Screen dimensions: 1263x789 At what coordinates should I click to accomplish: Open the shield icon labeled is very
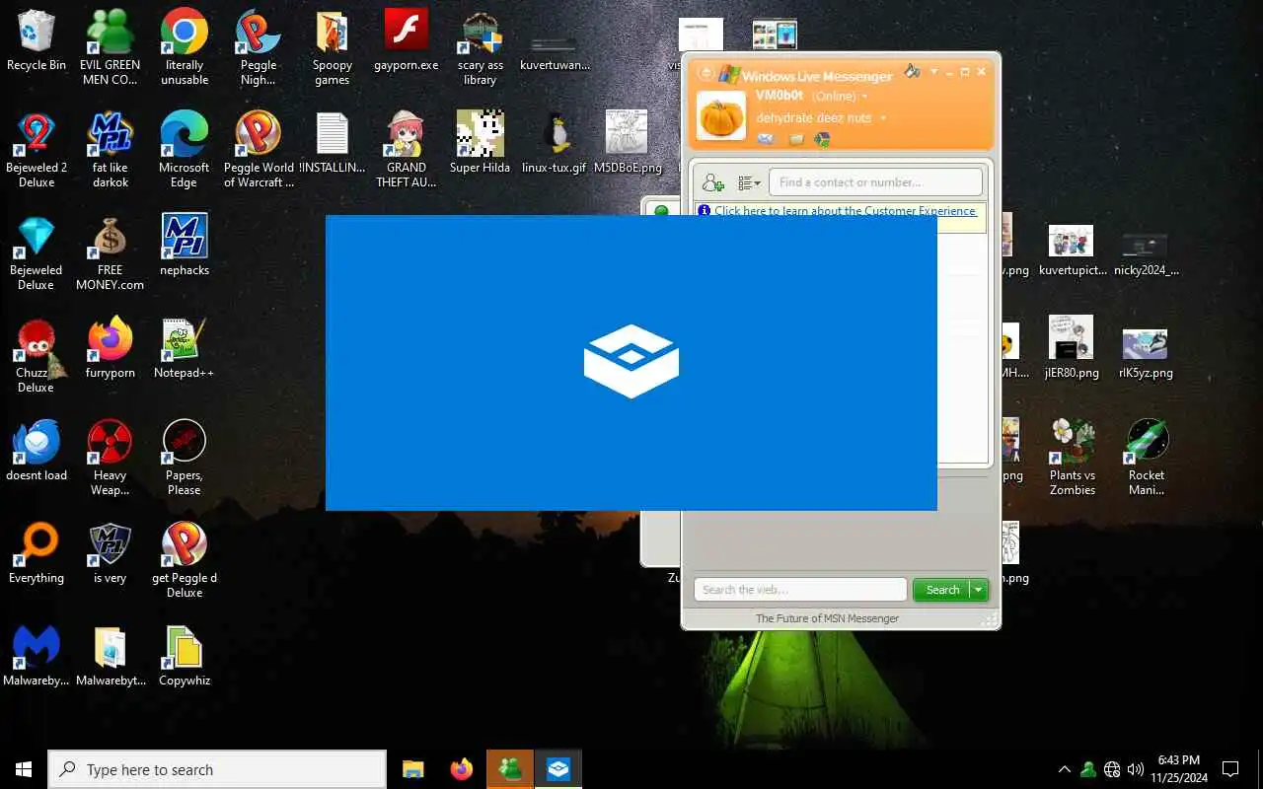111,553
